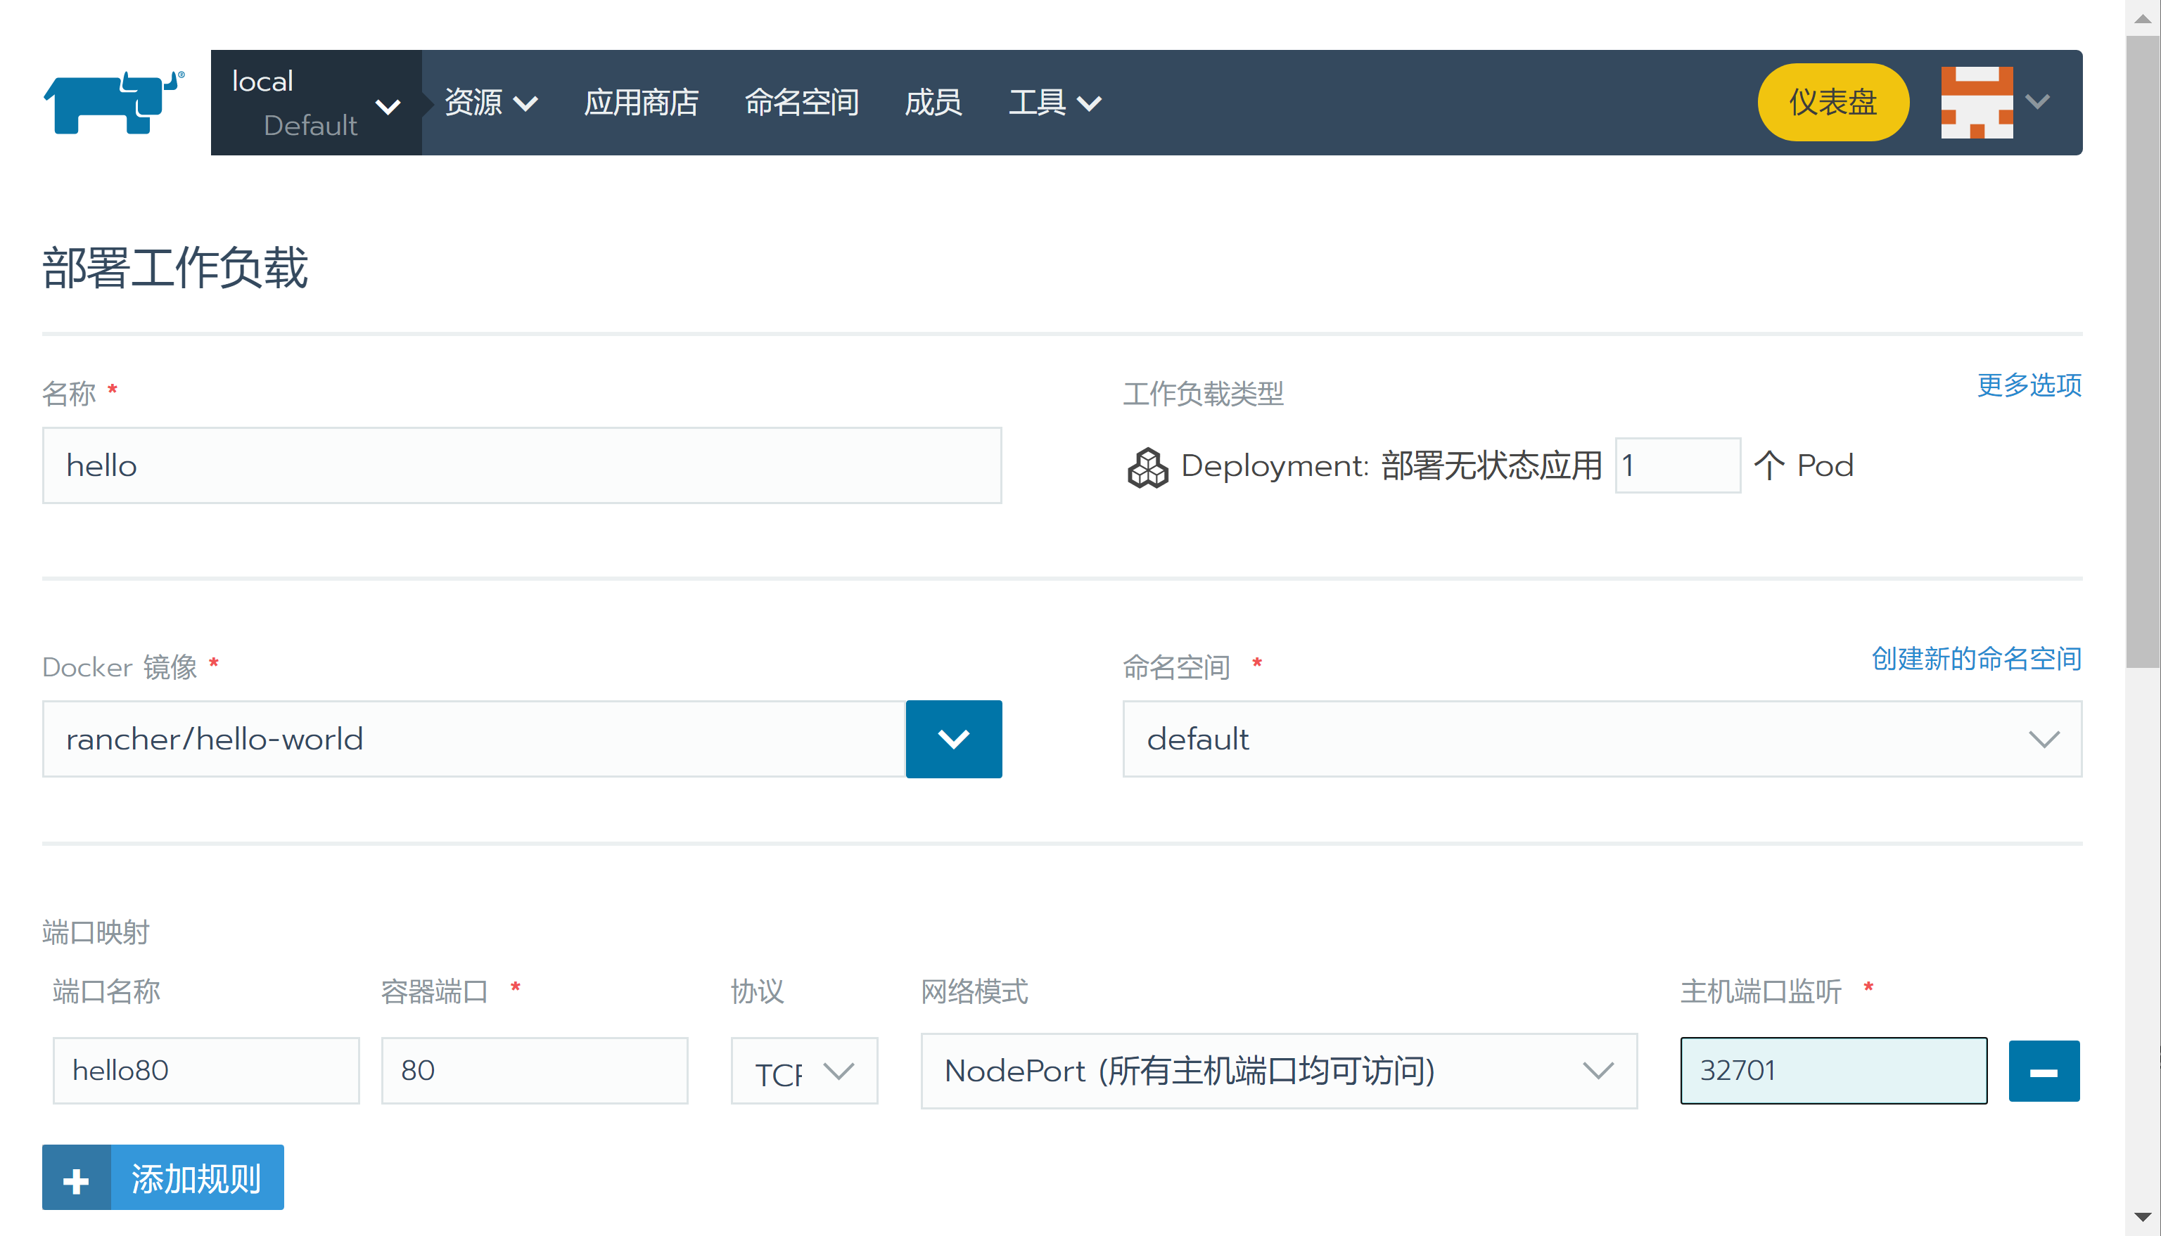Click 创建新的命名空间 link
Screen dimensions: 2161x1236
click(1975, 659)
